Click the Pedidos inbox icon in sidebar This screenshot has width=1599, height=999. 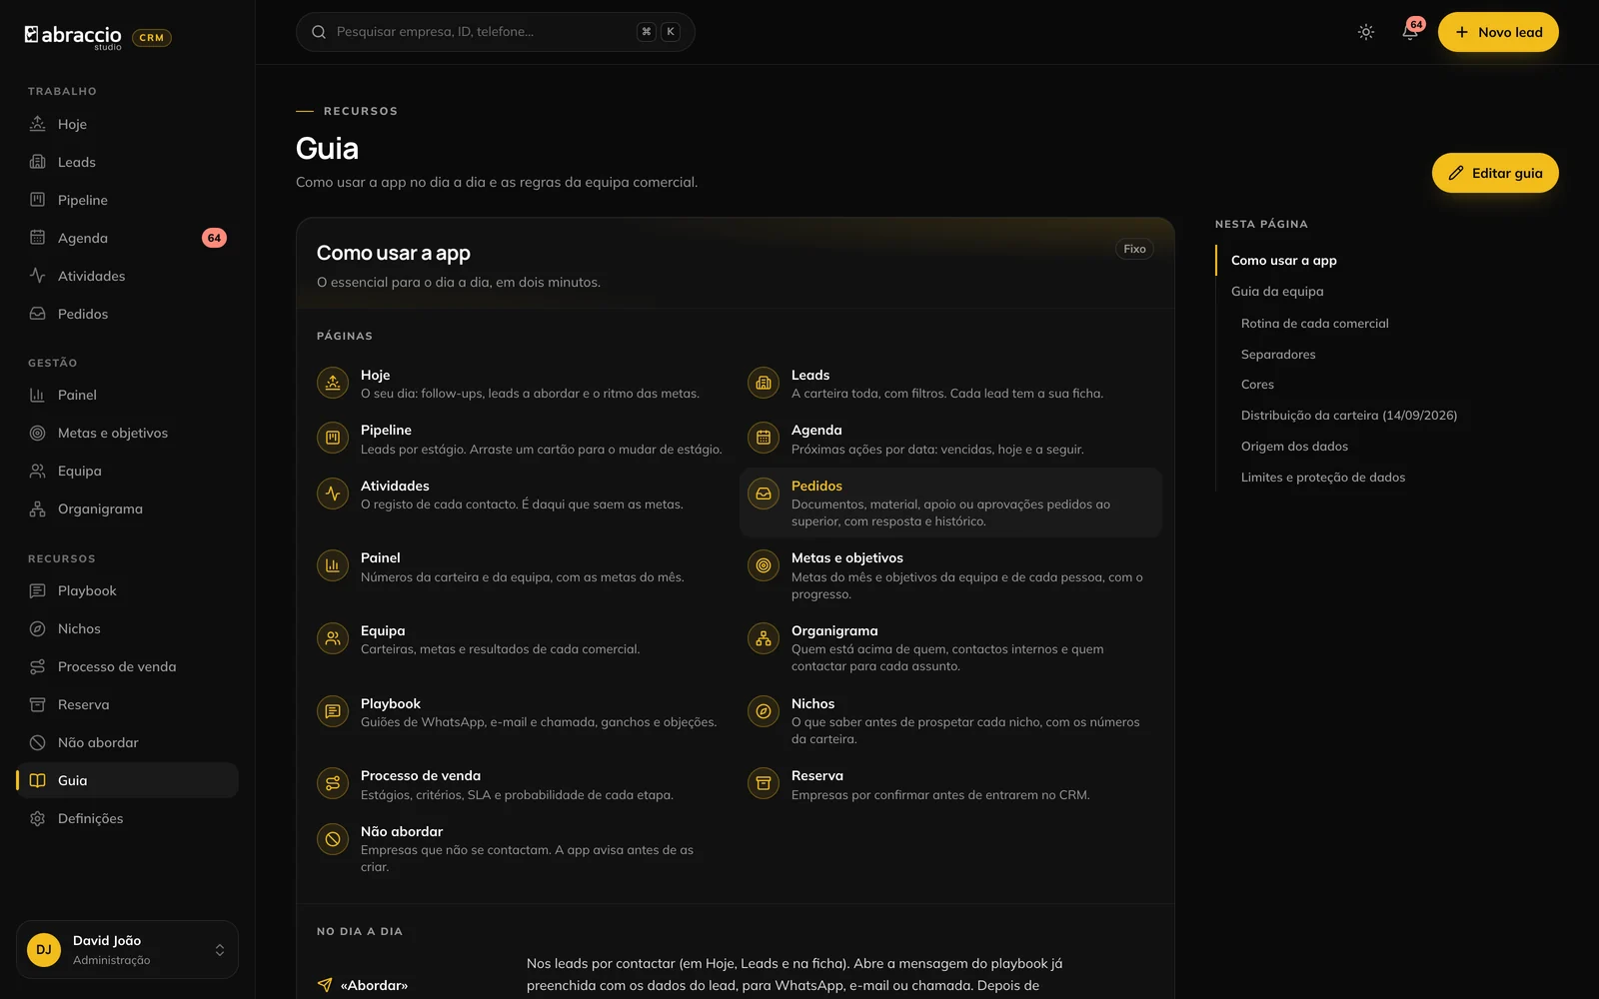[37, 314]
